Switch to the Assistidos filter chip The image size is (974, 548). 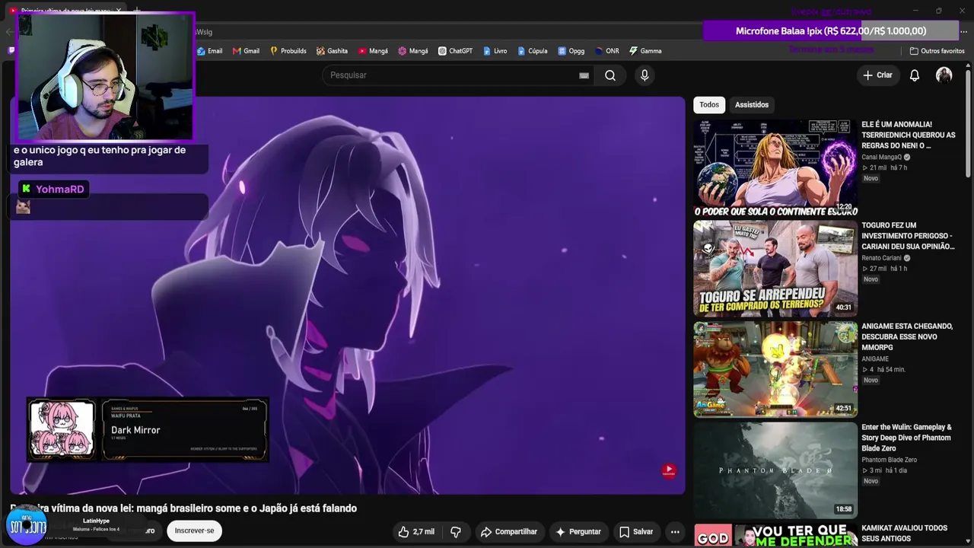tap(752, 105)
